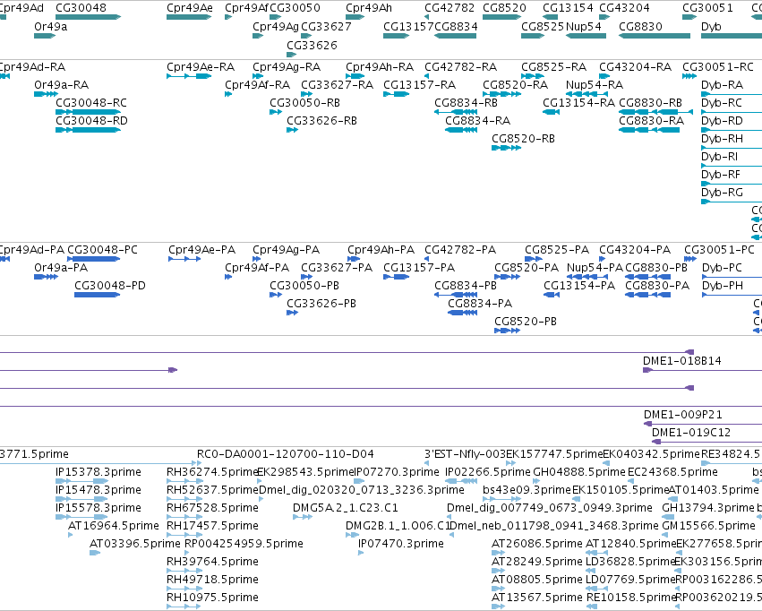
Task: Select the CG33626-PB protein label
Action: (321, 304)
